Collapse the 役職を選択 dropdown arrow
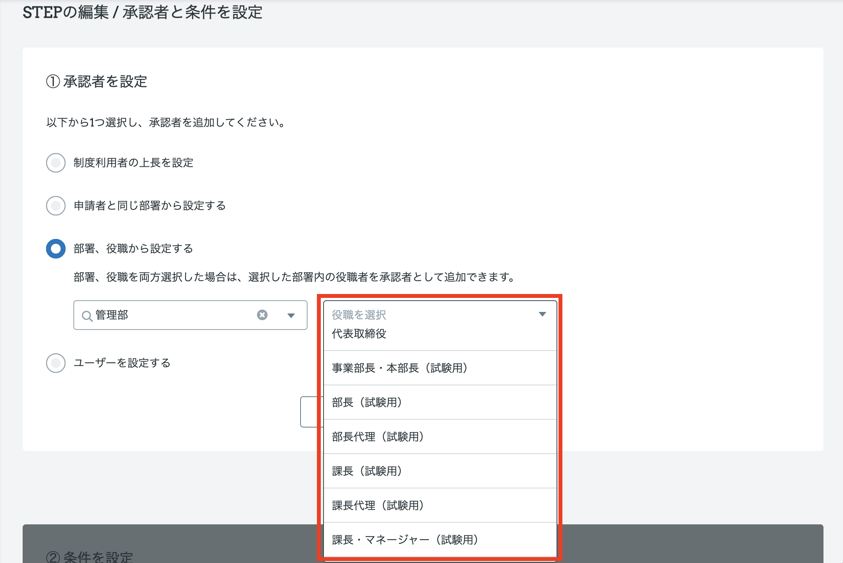843x563 pixels. click(542, 314)
